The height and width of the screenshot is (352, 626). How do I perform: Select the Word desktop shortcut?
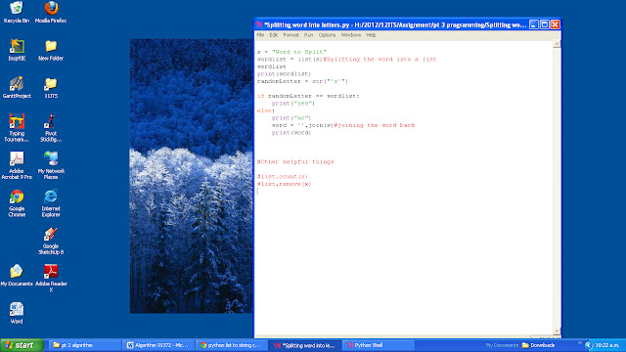click(x=17, y=313)
